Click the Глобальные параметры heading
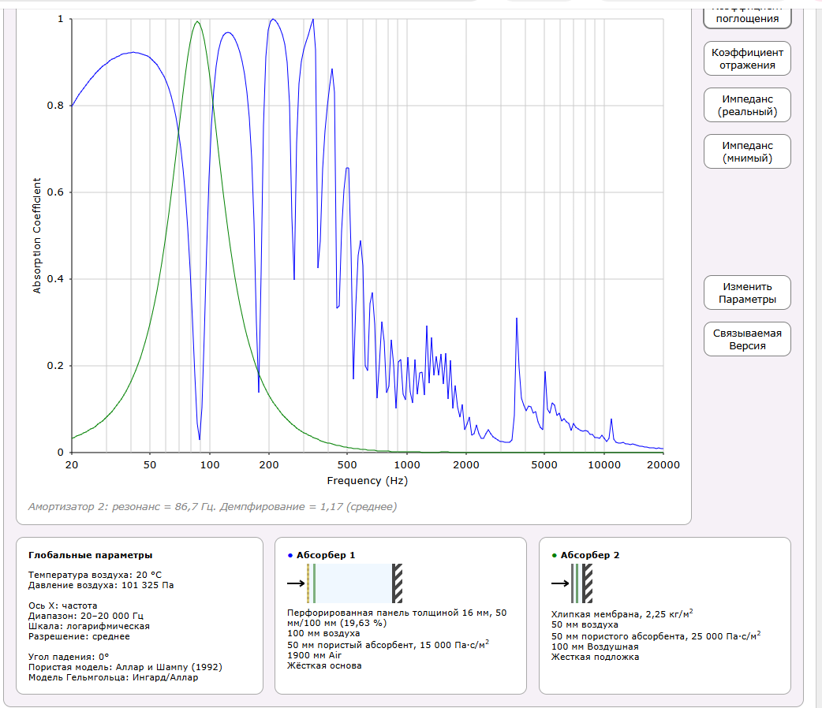The image size is (822, 708). [90, 555]
